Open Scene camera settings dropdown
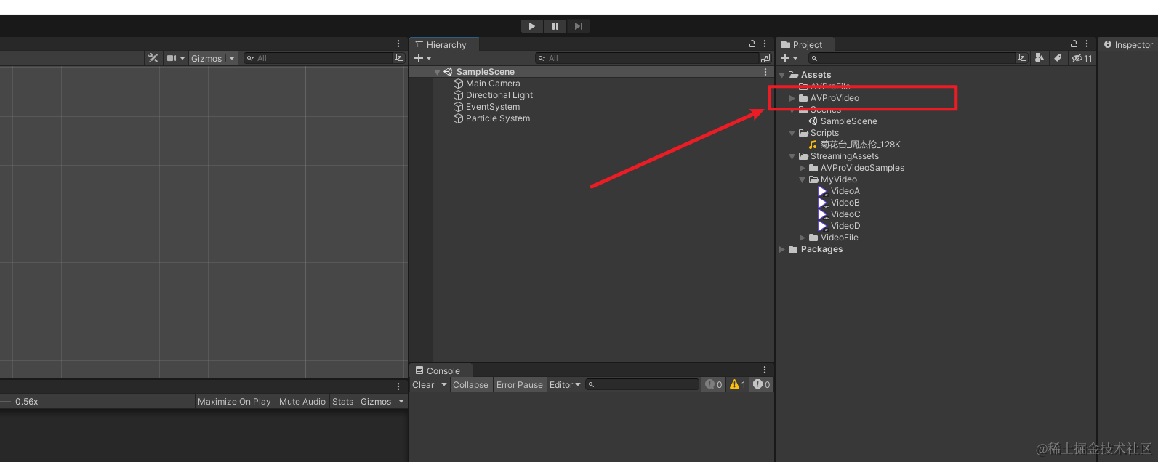The height and width of the screenshot is (462, 1158). pyautogui.click(x=176, y=58)
